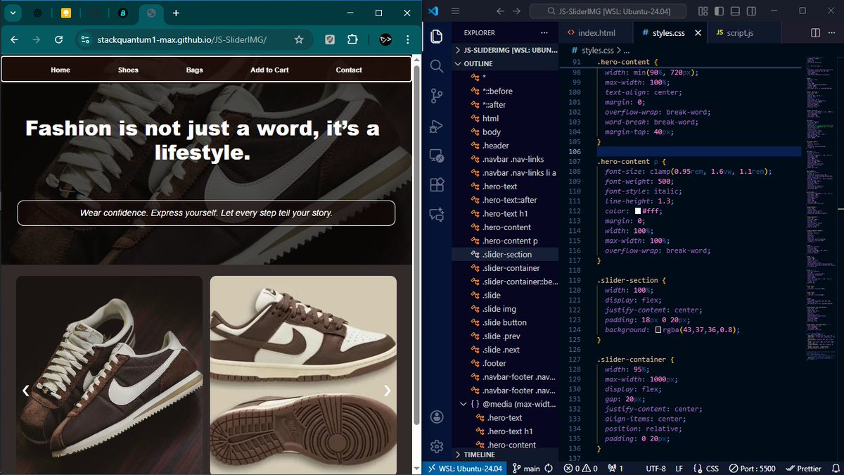Open the Run and Debug view
844x475 pixels.
(x=436, y=127)
